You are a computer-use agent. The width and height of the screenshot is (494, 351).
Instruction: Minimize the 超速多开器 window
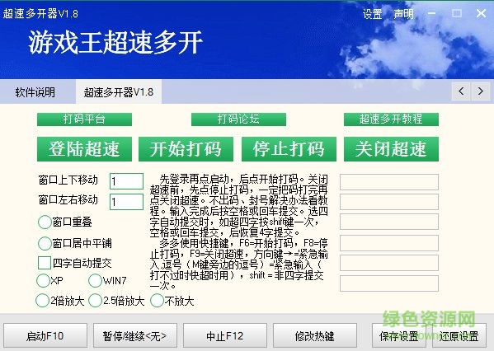point(432,13)
